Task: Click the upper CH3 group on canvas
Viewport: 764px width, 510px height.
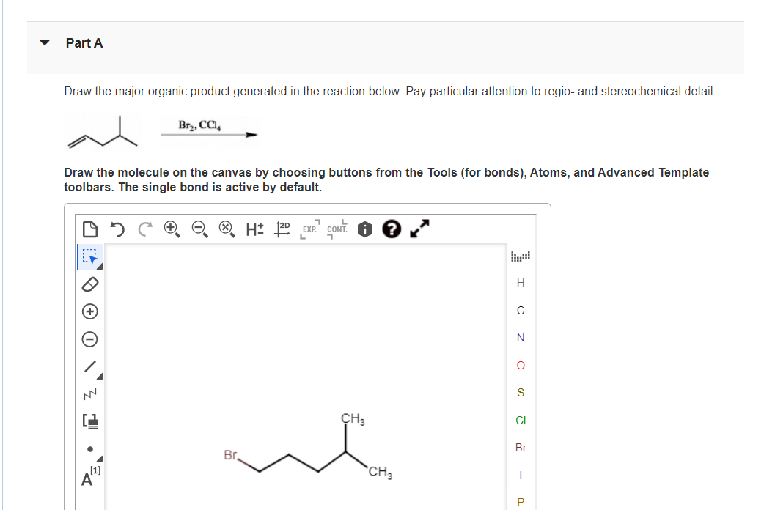Action: pyautogui.click(x=353, y=419)
